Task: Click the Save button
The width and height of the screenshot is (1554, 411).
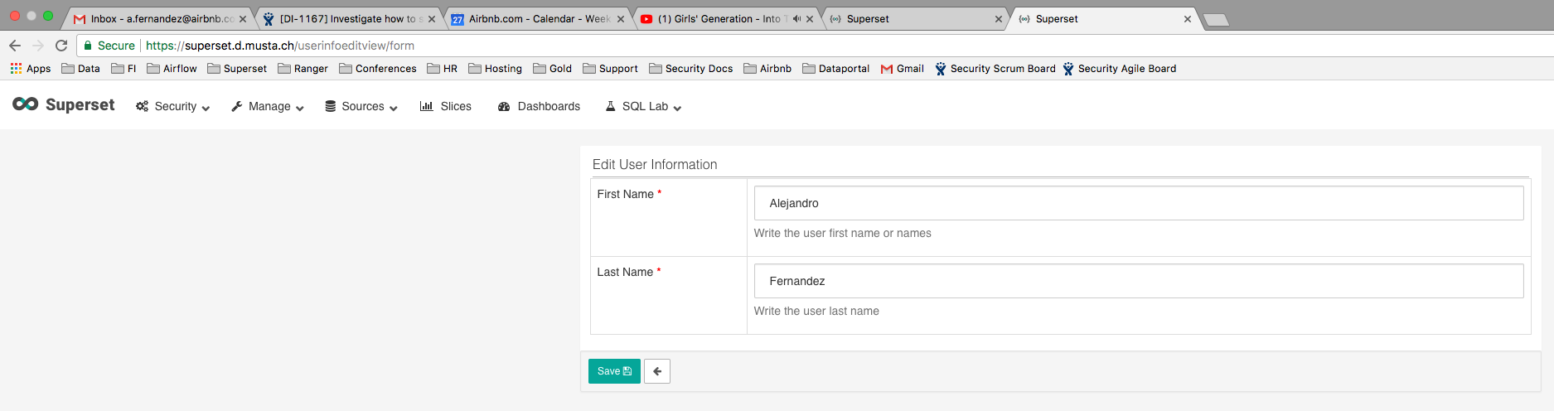Action: point(614,371)
